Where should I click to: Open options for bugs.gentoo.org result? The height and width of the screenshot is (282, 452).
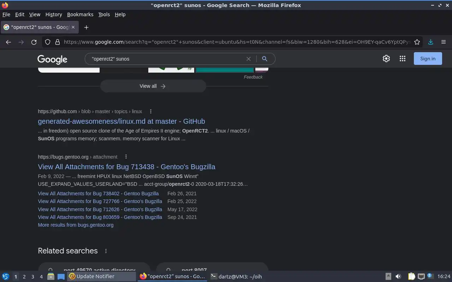[x=126, y=157]
